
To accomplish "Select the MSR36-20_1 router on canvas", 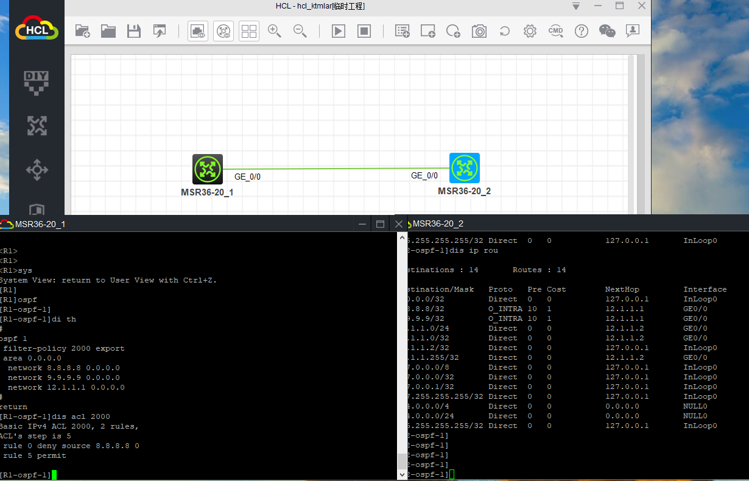I will tap(208, 169).
